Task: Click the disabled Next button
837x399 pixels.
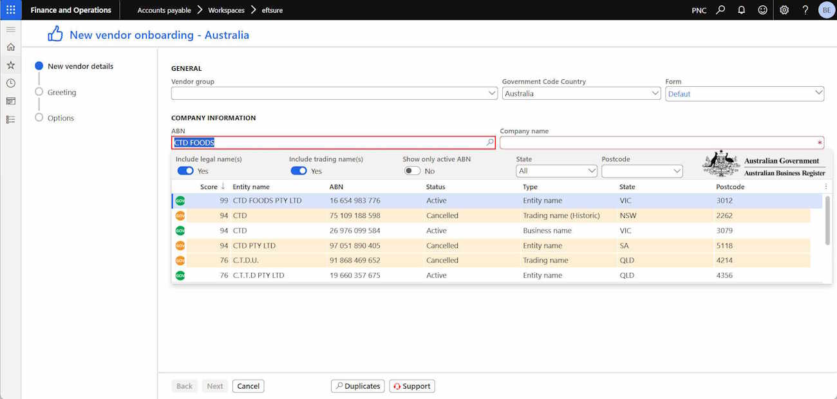Action: click(215, 386)
